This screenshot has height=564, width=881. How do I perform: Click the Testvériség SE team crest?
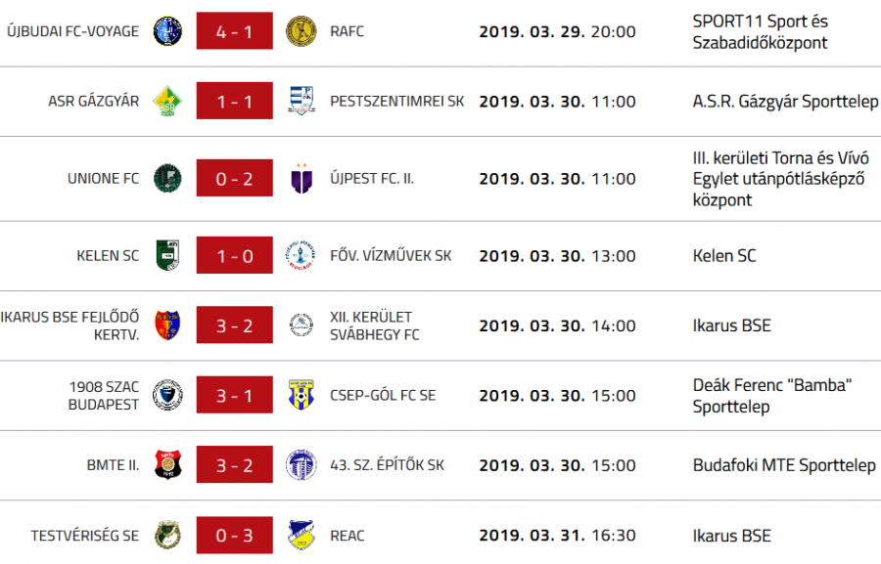(x=167, y=536)
